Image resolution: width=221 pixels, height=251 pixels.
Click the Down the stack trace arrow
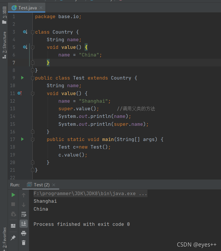point(24,204)
